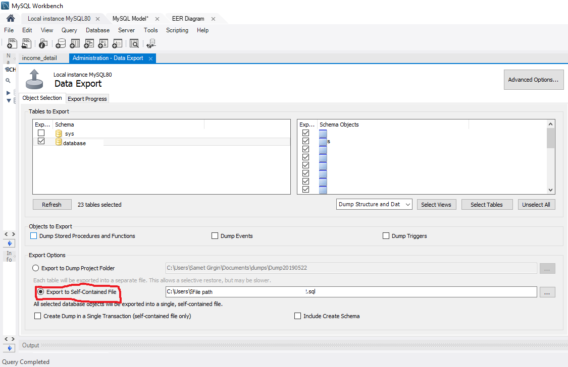Click the dump project folder path field
This screenshot has height=367, width=568.
pyautogui.click(x=351, y=268)
